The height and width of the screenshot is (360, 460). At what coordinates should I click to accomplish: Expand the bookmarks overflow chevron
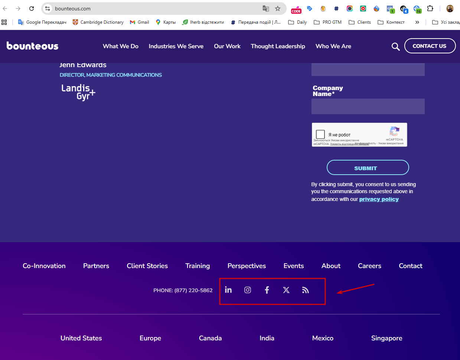417,22
